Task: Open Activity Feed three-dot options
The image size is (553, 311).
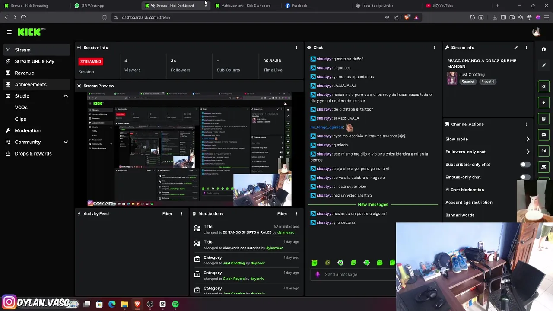Action: click(x=181, y=214)
